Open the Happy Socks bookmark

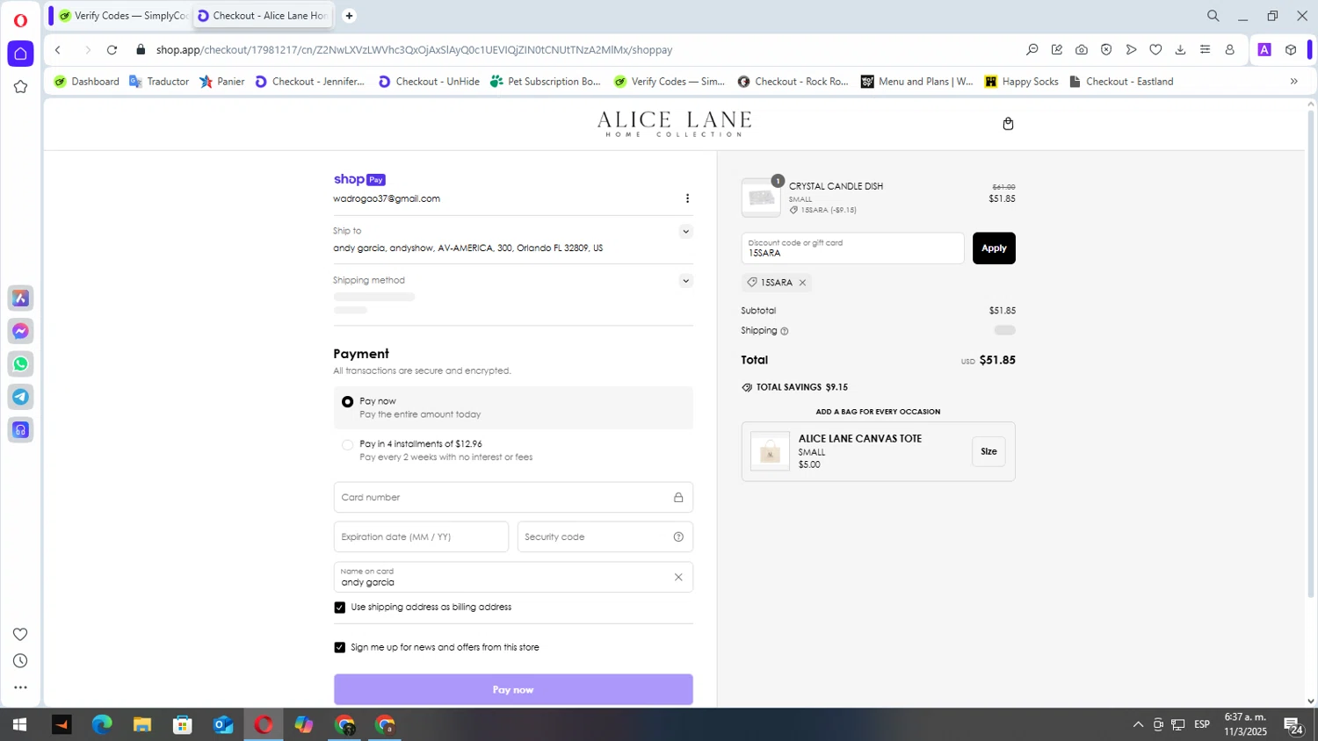tap(1022, 82)
